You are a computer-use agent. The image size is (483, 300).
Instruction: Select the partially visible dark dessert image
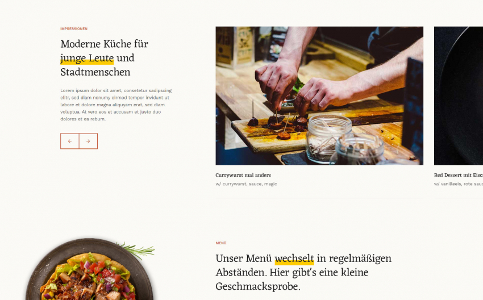[459, 96]
